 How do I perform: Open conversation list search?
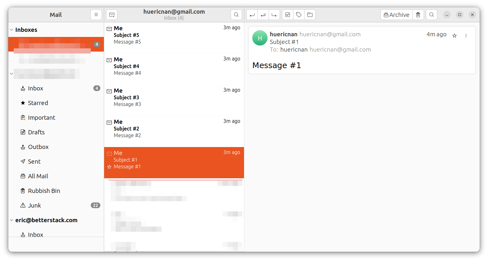click(x=236, y=15)
